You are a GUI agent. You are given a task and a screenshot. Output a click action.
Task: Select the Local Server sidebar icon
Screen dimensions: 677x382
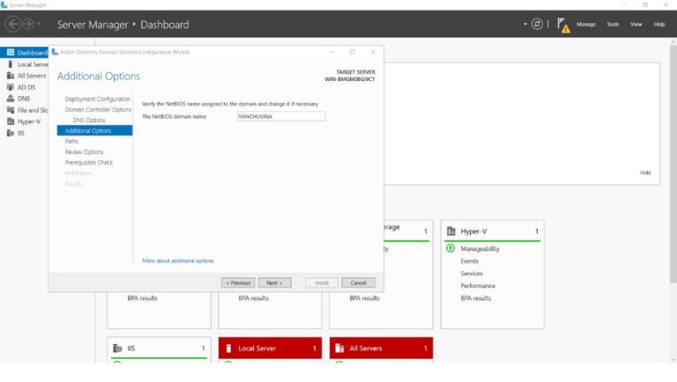[11, 64]
